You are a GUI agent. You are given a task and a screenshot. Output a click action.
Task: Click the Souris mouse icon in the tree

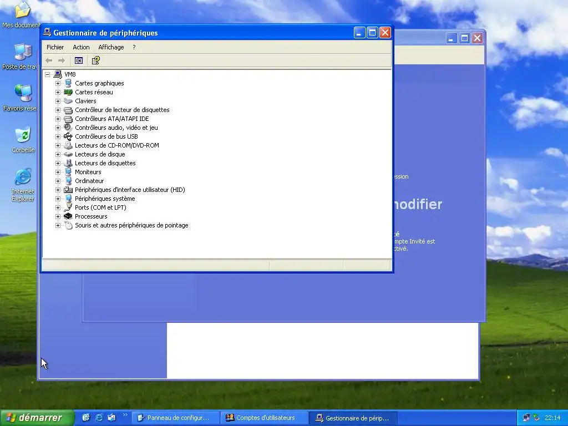tap(68, 225)
